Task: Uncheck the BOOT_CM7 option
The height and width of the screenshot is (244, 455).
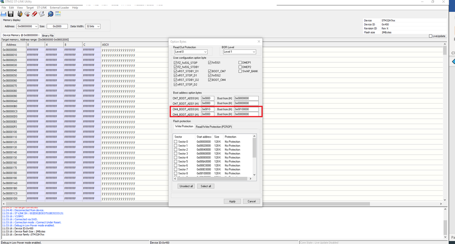Action: click(x=210, y=71)
